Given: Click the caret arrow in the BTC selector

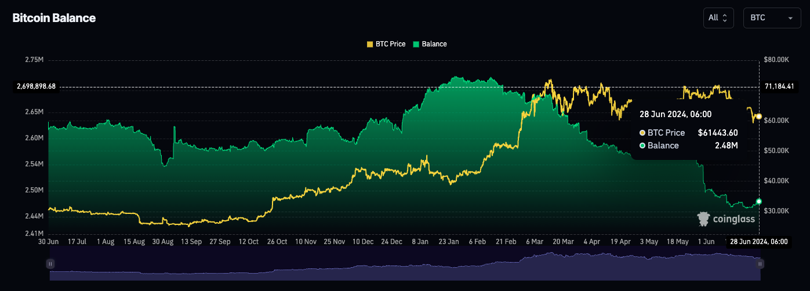Looking at the screenshot, I should [x=790, y=19].
